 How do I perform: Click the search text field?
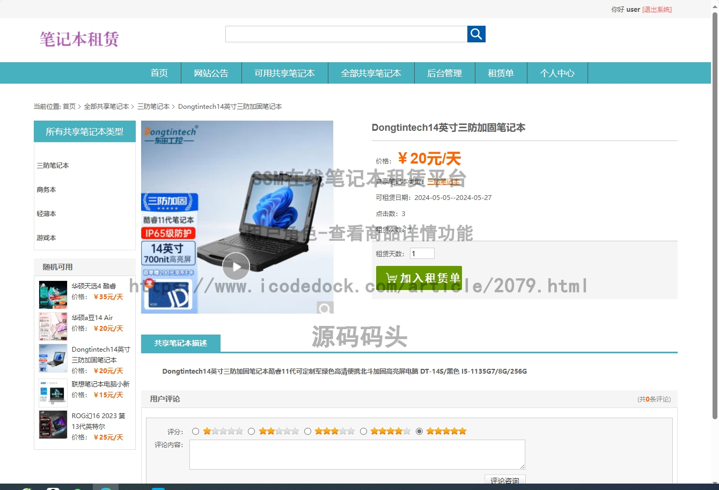tap(346, 34)
